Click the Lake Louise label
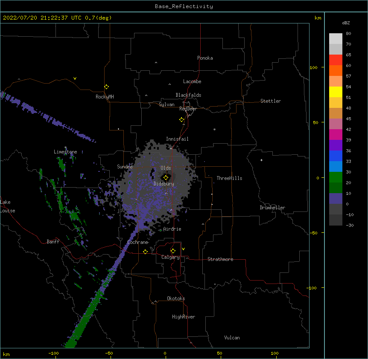The width and height of the screenshot is (368, 359). click(x=8, y=206)
